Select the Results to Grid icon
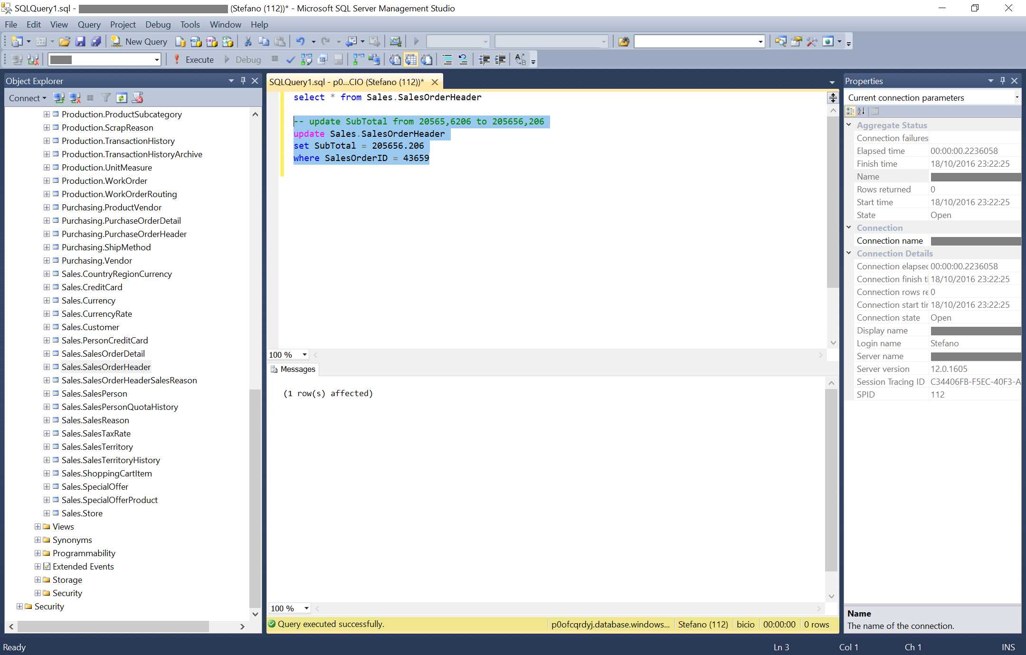 (x=410, y=59)
